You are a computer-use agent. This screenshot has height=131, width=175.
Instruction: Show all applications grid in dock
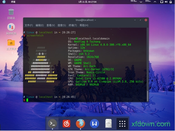coord(122,124)
